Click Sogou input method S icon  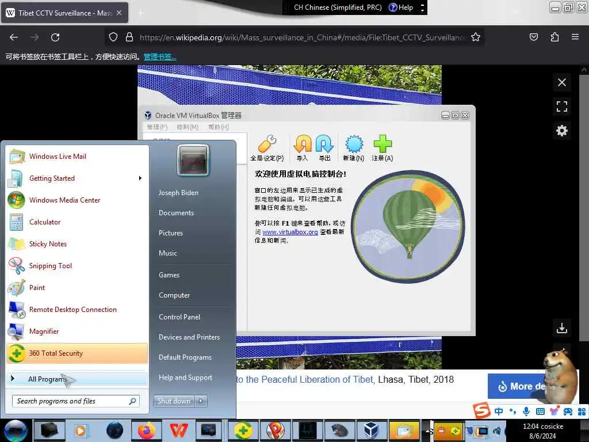tap(481, 411)
